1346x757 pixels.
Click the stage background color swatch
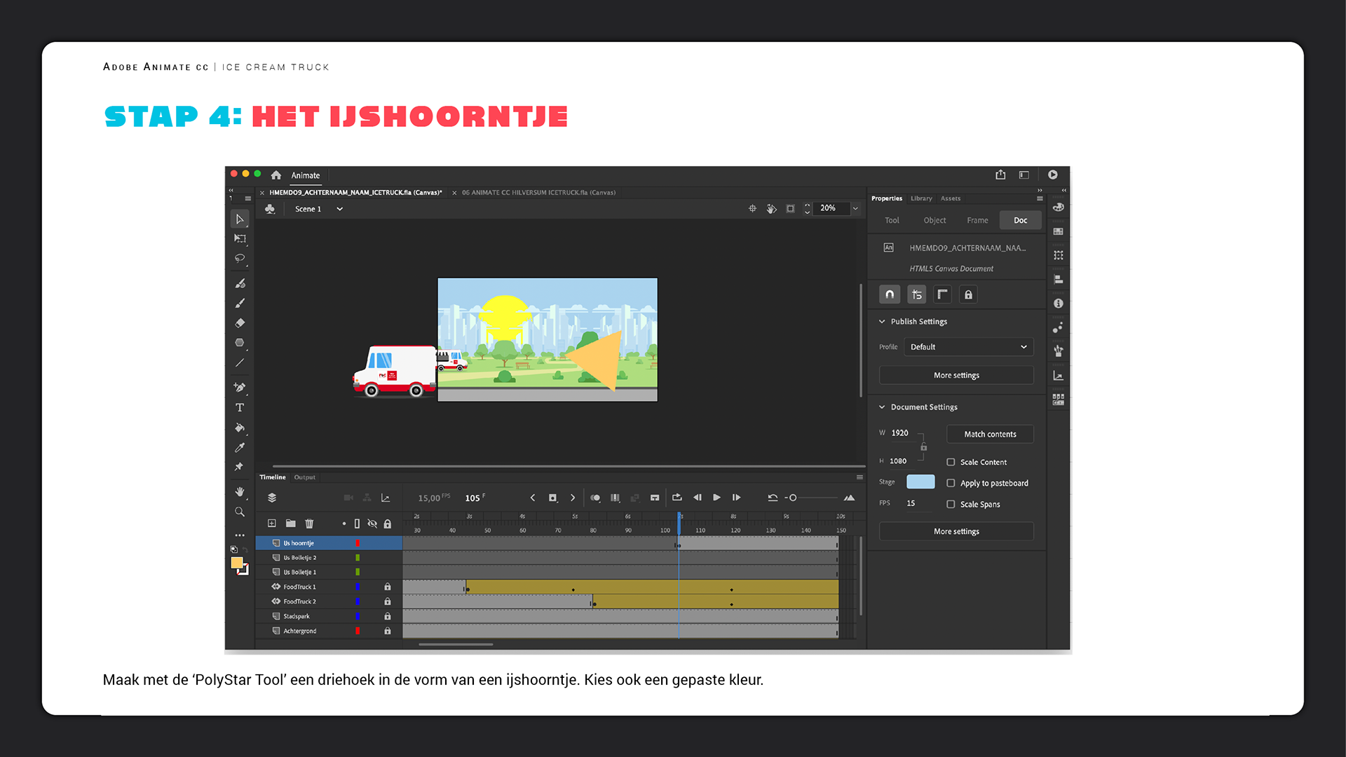pos(920,482)
